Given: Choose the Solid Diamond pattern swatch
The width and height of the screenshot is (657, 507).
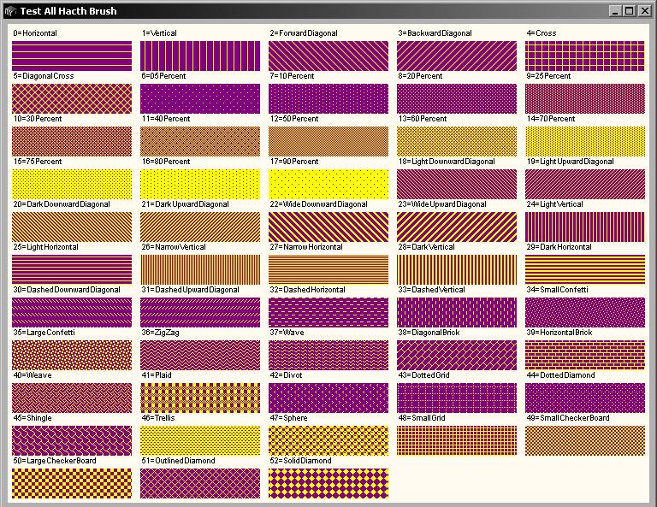Looking at the screenshot, I should [328, 483].
